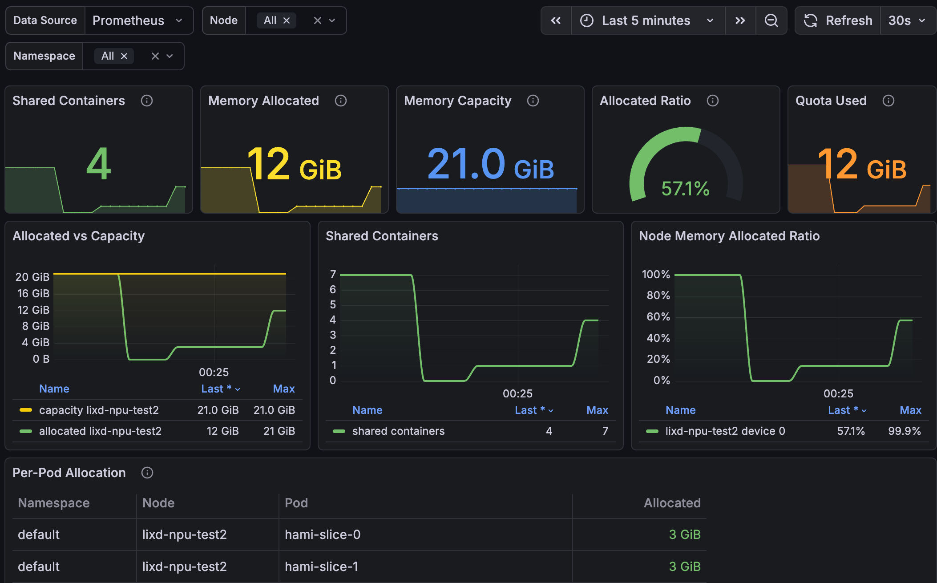Expand the Node variable dropdown chevron
This screenshot has height=583, width=937.
[x=332, y=20]
